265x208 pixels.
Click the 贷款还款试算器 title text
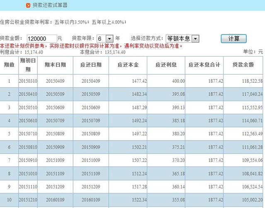pyautogui.click(x=50, y=5)
